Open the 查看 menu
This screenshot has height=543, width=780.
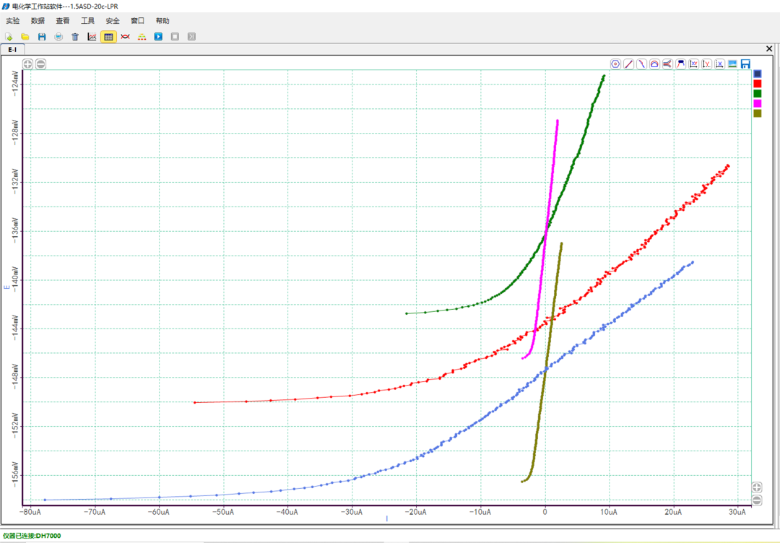63,21
